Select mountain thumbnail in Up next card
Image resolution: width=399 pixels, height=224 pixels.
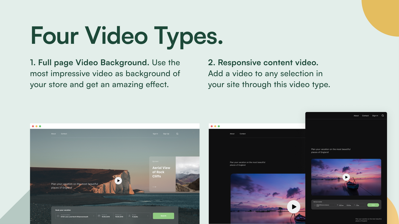point(188,174)
